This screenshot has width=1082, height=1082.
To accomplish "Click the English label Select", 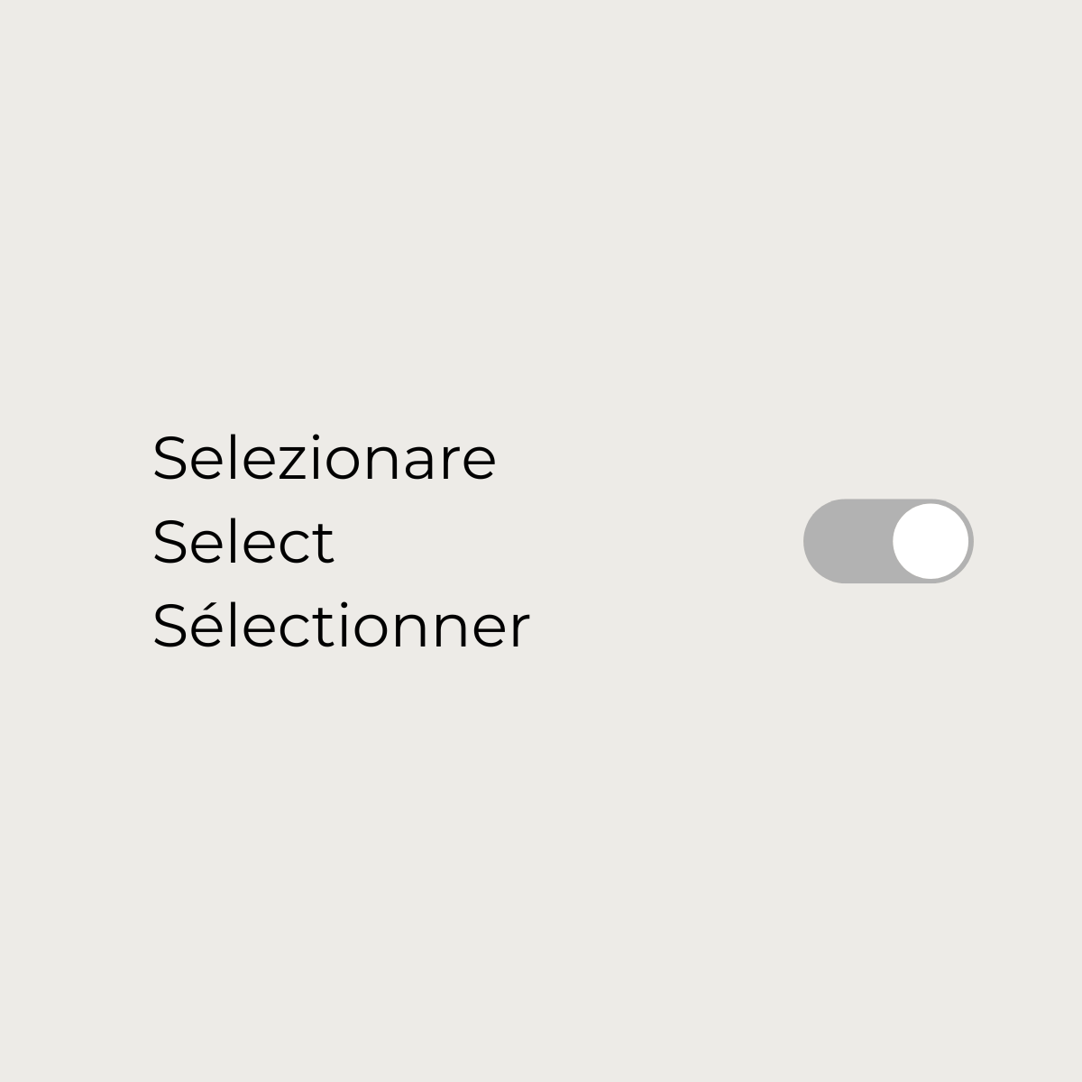I will 243,541.
